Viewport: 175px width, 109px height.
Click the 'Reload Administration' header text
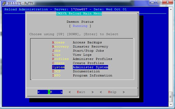(26, 9)
